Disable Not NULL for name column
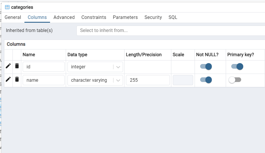This screenshot has height=153, width=265. pos(206,80)
